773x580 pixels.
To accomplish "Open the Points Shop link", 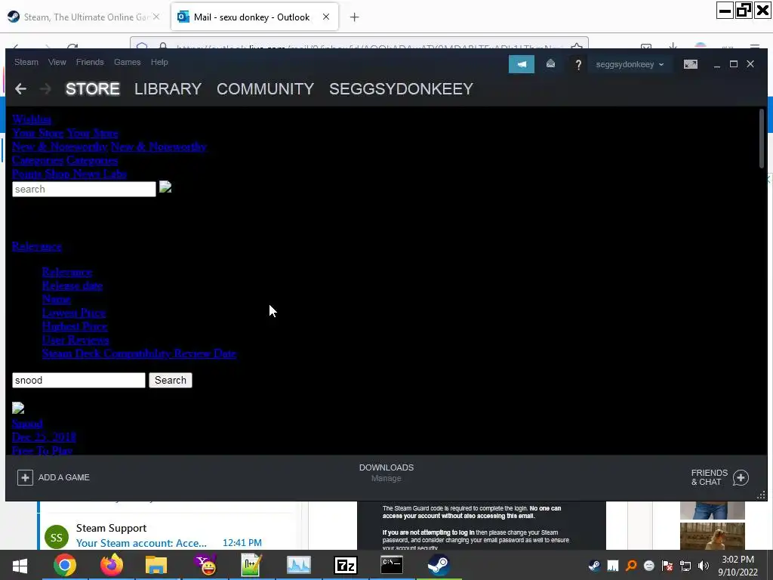I will (x=41, y=174).
